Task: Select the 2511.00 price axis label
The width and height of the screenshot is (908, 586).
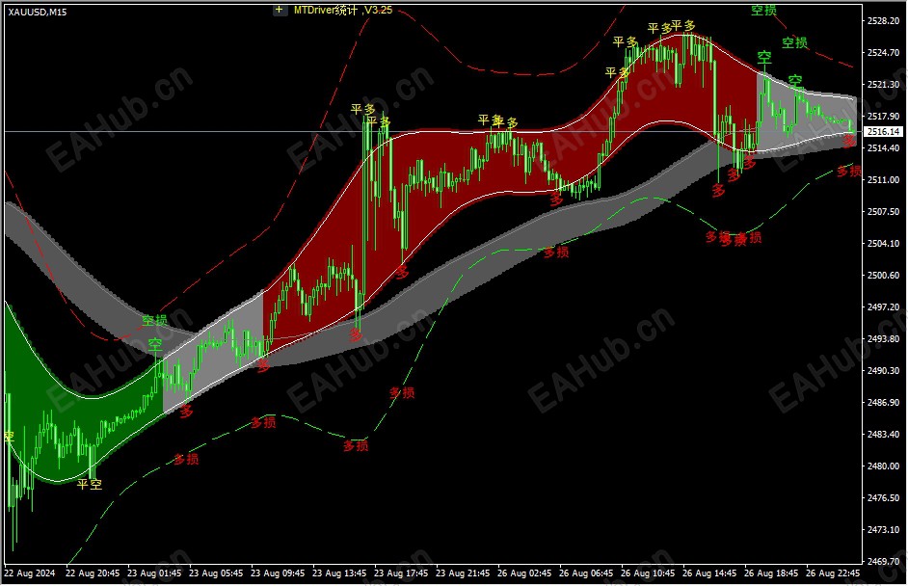Action: coord(883,180)
